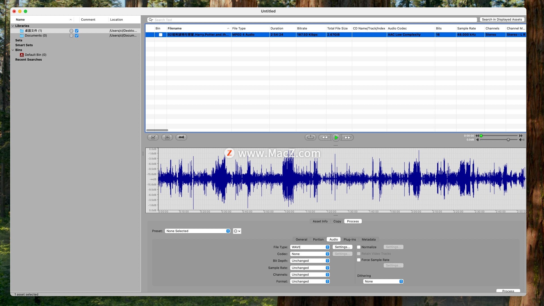The image size is (544, 306).
Task: Click the horizontal scrollbar under asset list
Action: [157, 130]
